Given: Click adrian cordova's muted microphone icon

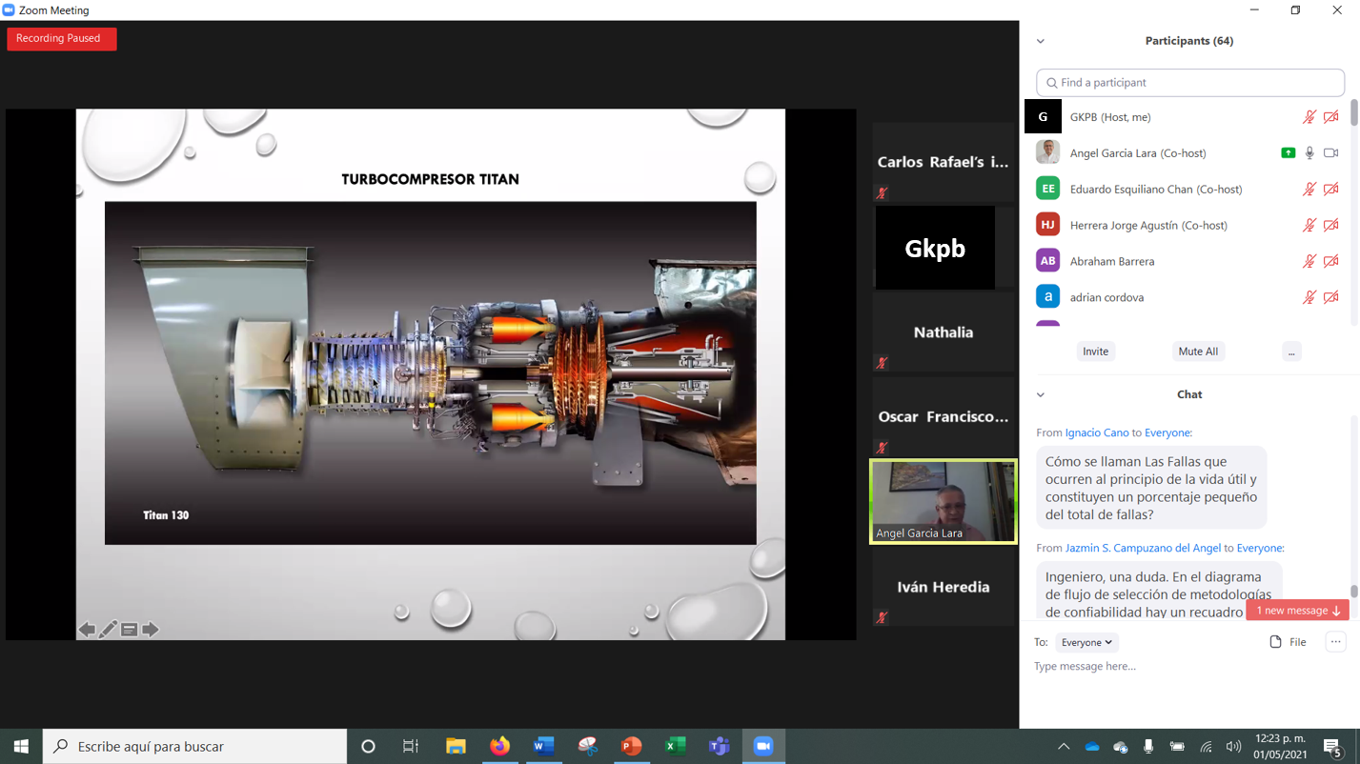Looking at the screenshot, I should click(x=1309, y=298).
